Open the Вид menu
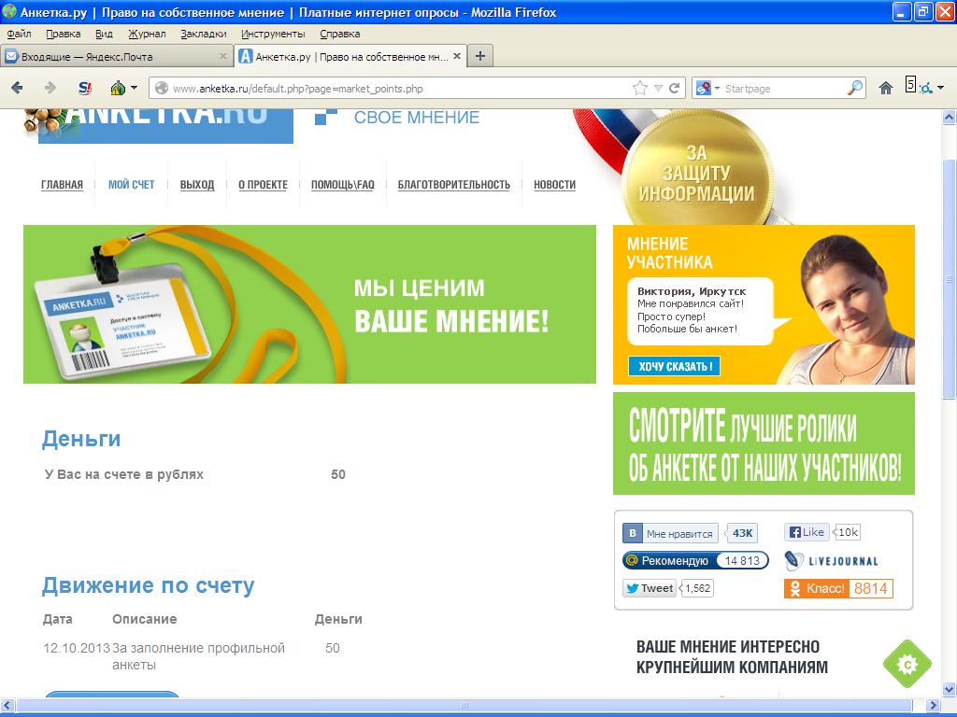 (104, 35)
